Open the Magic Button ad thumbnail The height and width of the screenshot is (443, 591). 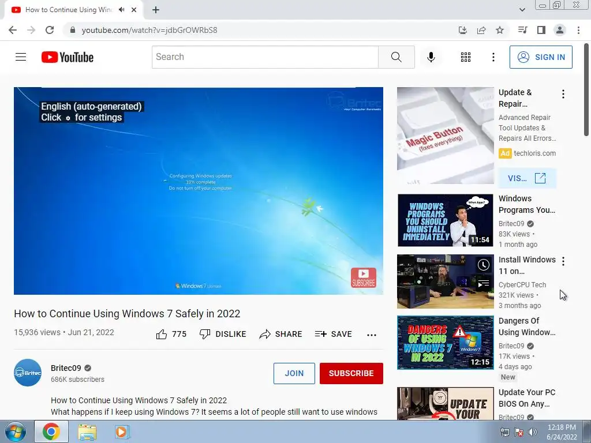(445, 136)
